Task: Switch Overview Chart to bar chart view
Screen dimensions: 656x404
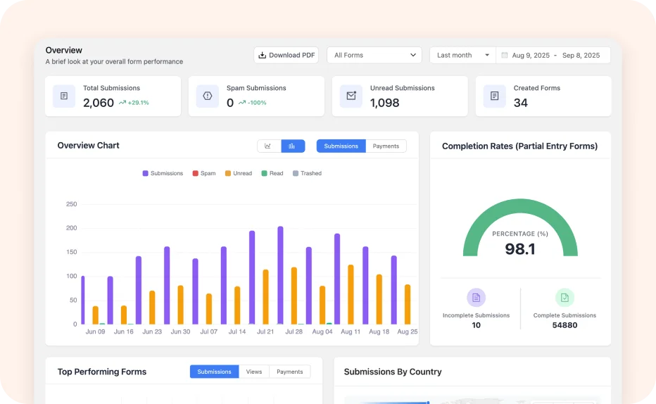Action: 293,146
